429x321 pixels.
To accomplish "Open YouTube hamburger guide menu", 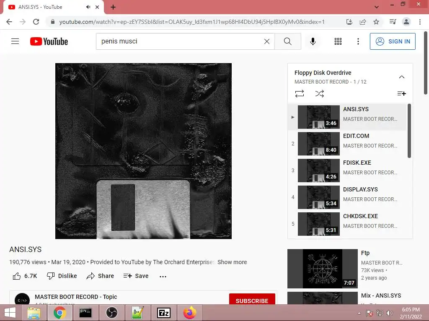I will (15, 41).
